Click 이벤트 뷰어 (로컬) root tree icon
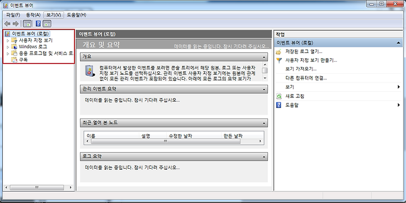 [x=7, y=34]
